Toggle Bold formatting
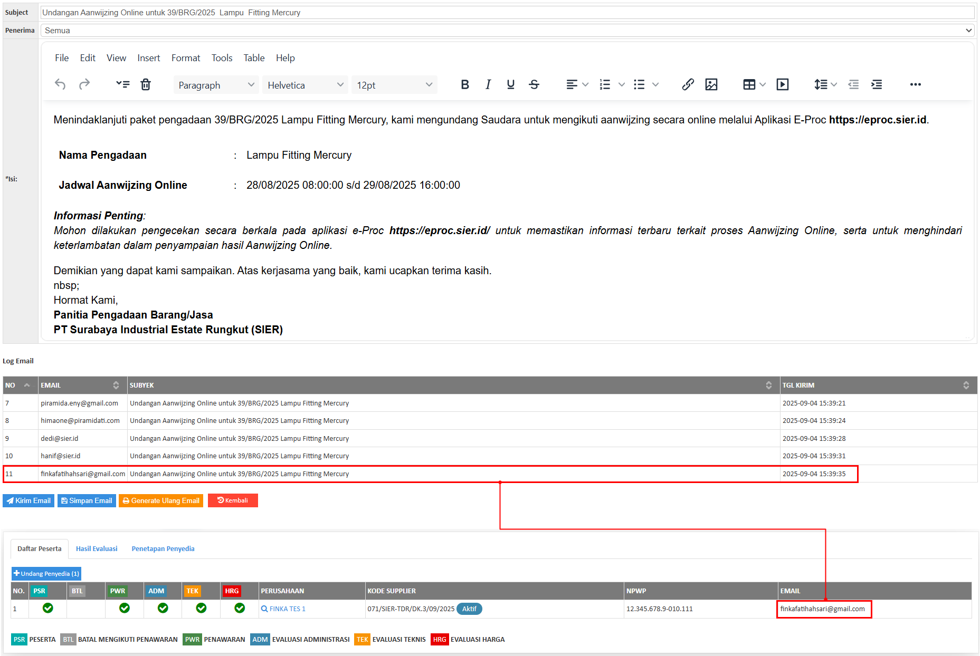 coord(464,84)
